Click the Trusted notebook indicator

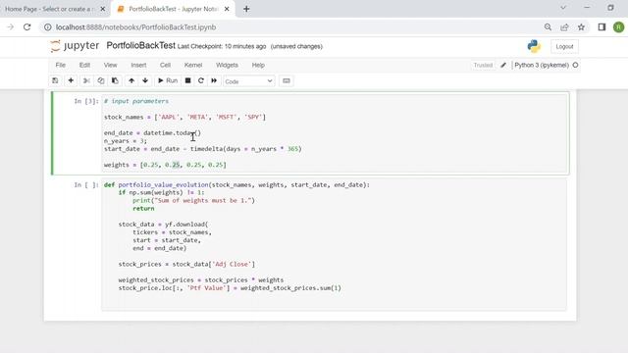point(483,66)
